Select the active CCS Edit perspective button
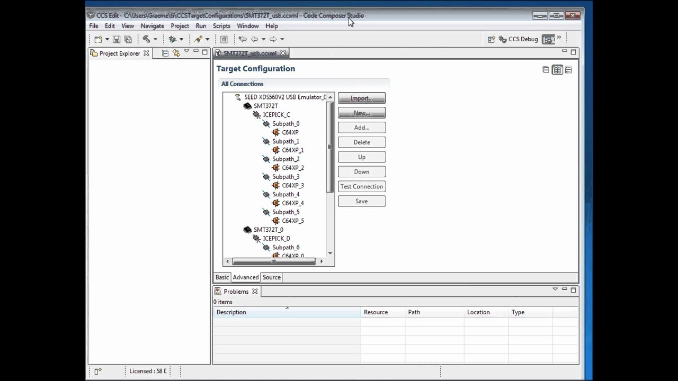The height and width of the screenshot is (381, 678). 549,39
